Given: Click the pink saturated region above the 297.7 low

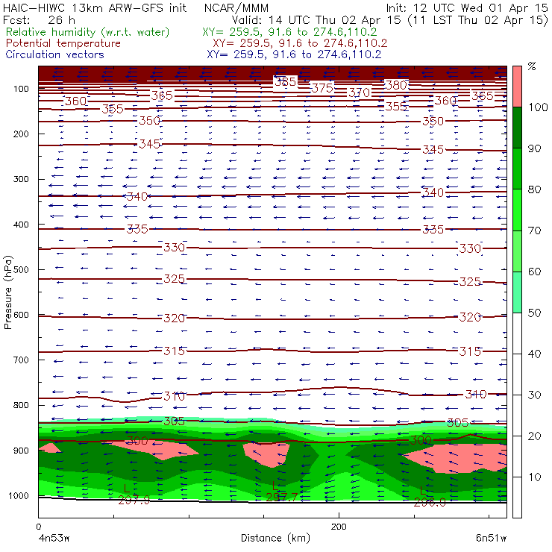Looking at the screenshot, I should pos(268,454).
